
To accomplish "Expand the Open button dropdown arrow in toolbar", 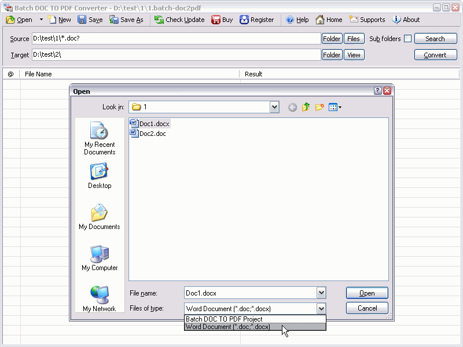I will (x=41, y=20).
